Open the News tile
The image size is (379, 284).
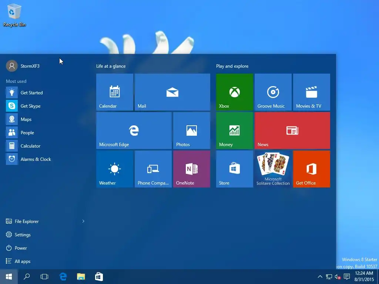(x=292, y=131)
